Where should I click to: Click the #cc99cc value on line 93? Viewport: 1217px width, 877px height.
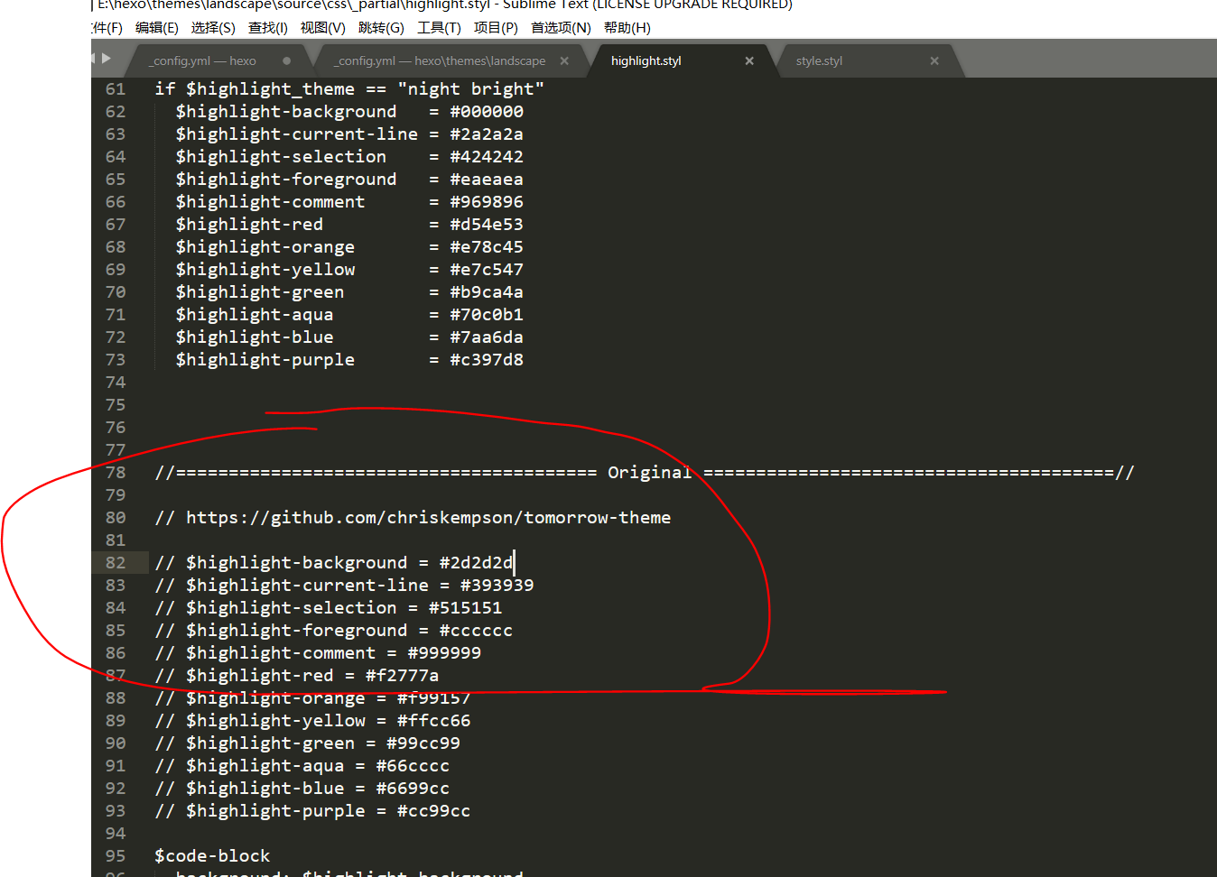click(x=434, y=811)
